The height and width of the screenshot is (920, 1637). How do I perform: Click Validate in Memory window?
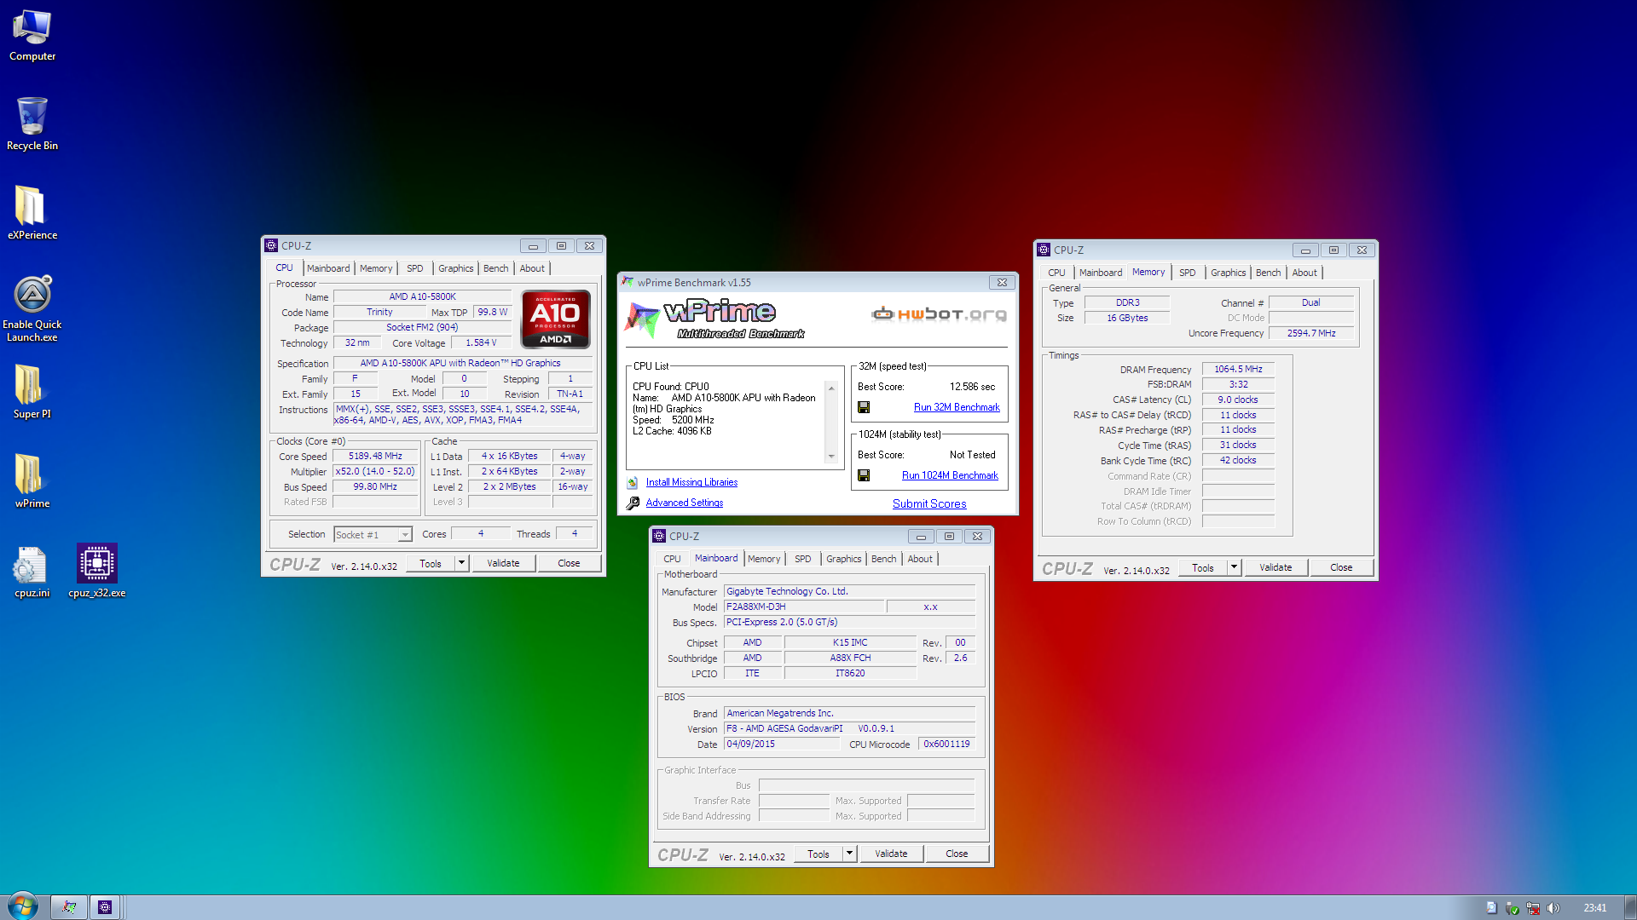1275,567
